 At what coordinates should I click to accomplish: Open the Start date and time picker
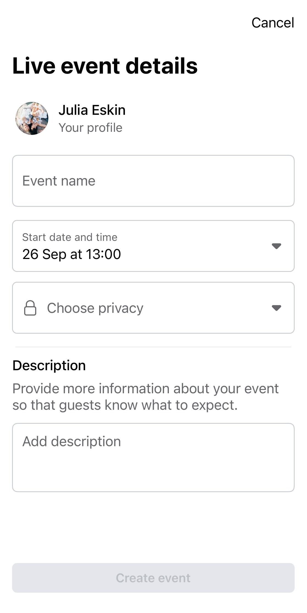coord(153,246)
